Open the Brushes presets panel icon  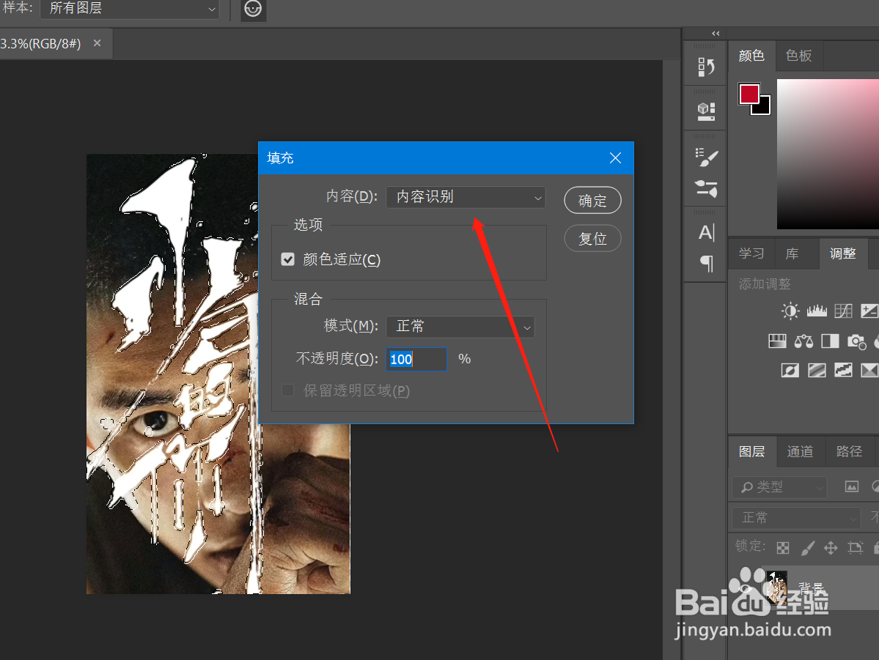point(705,188)
